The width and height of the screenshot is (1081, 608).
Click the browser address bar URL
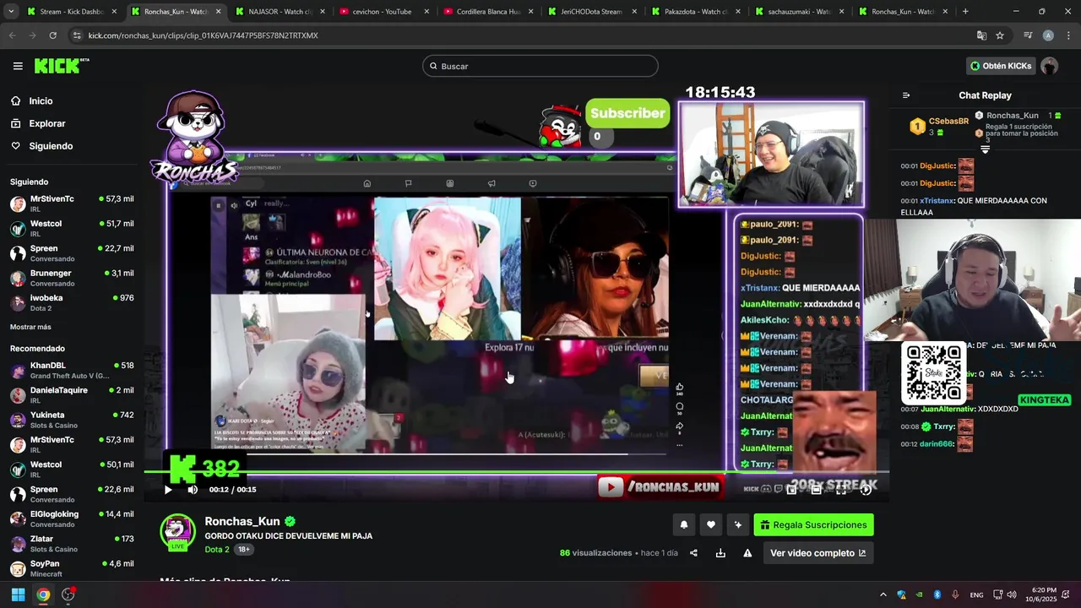click(203, 35)
